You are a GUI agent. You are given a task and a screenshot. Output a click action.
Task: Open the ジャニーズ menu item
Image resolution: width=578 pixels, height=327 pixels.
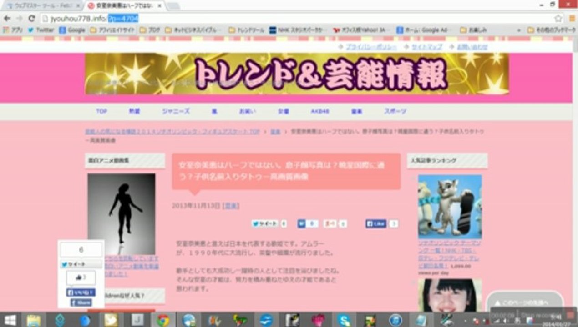[x=176, y=111]
